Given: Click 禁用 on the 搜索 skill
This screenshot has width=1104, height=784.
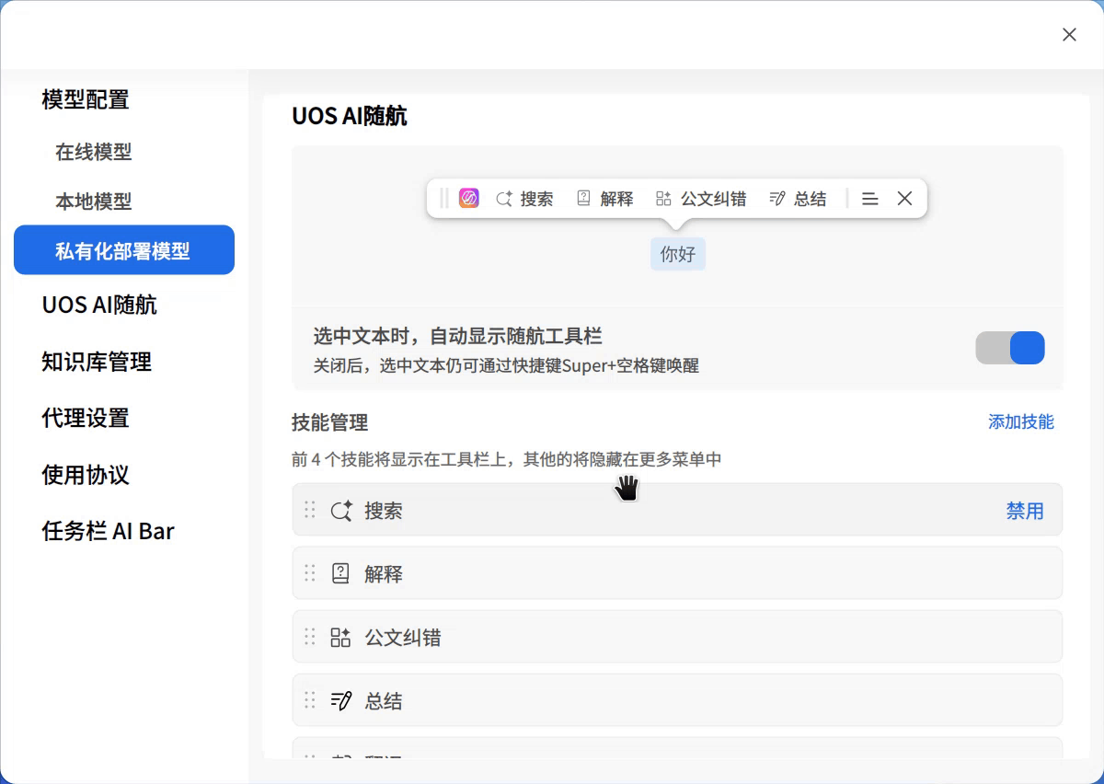Looking at the screenshot, I should point(1025,511).
